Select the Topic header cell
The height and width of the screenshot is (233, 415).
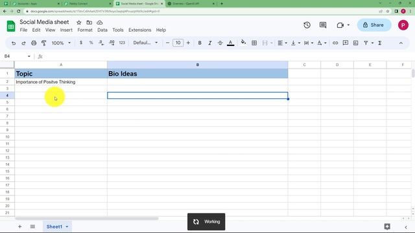coord(61,74)
